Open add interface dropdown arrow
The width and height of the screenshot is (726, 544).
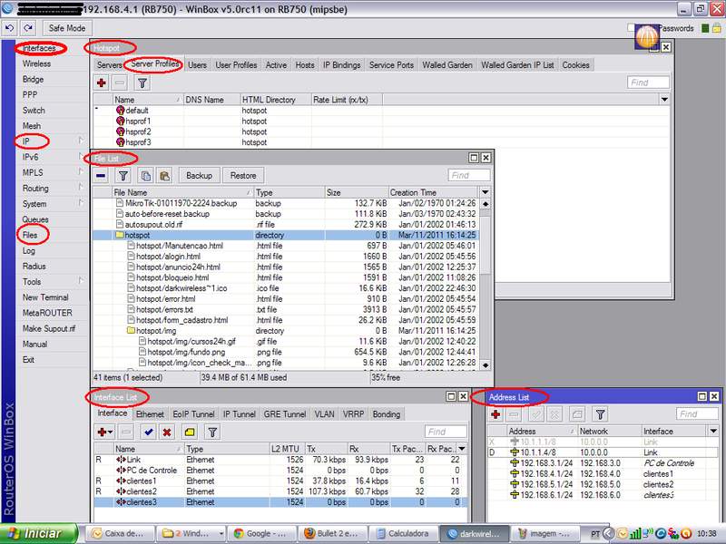click(111, 432)
